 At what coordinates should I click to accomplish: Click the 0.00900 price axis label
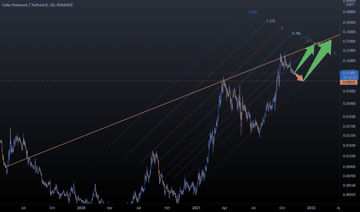click(x=349, y=167)
